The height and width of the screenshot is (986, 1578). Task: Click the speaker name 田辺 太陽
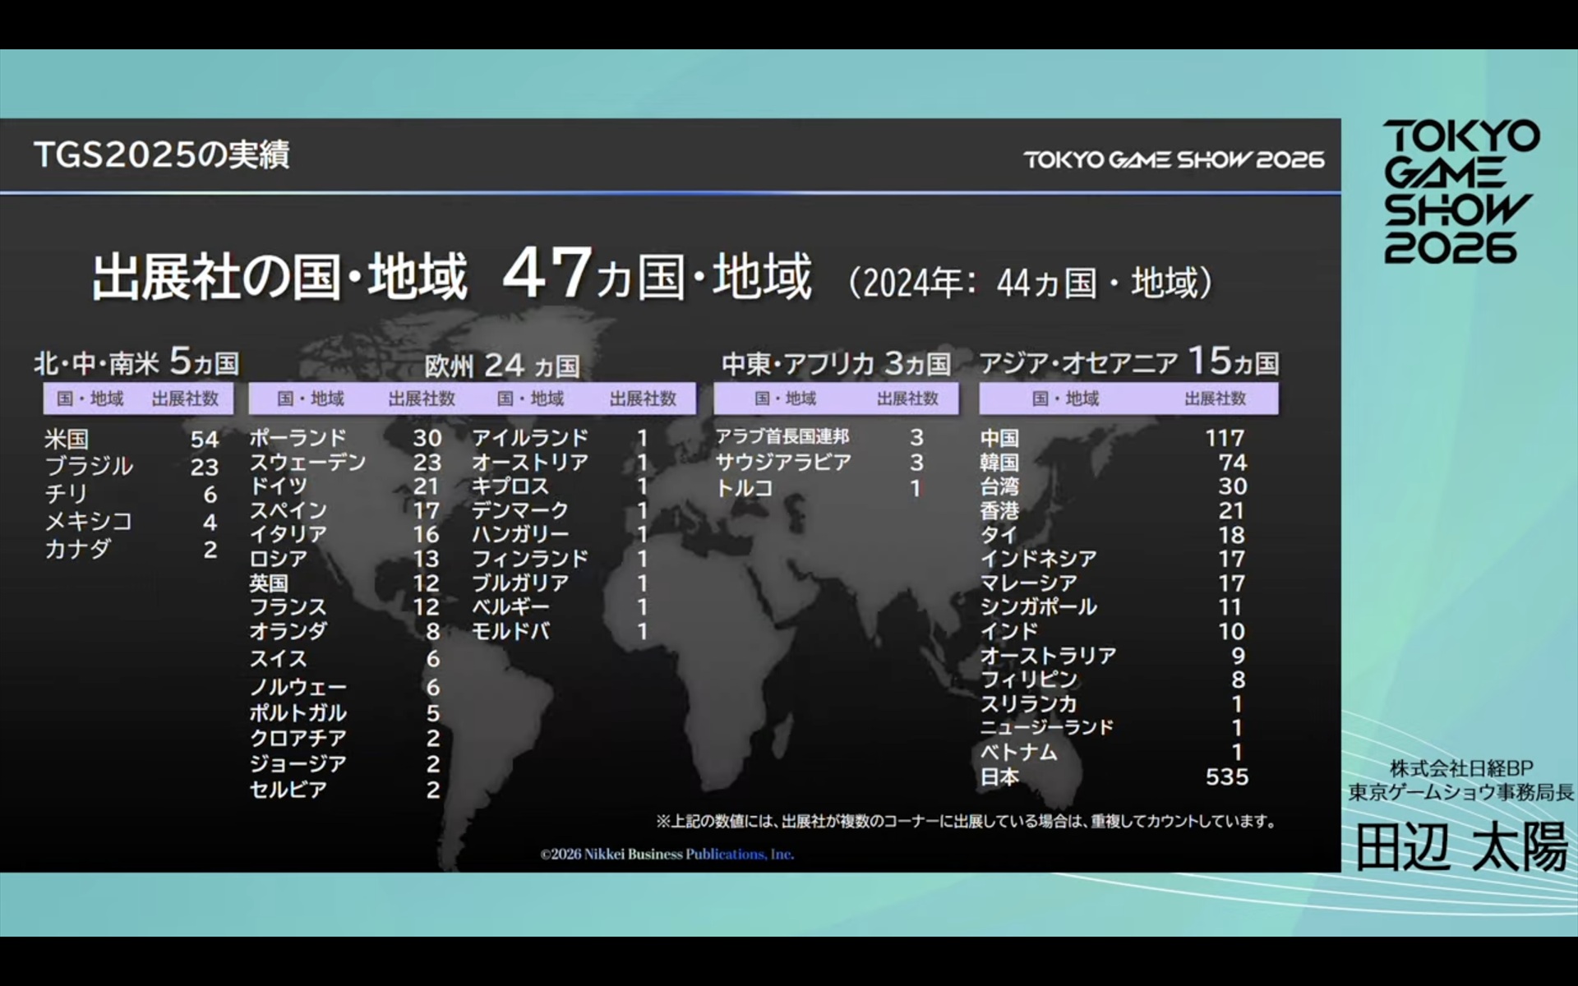point(1460,846)
